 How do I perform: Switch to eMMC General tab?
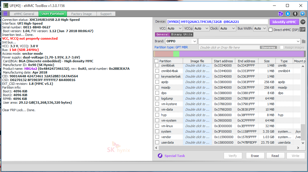(x=24, y=14)
